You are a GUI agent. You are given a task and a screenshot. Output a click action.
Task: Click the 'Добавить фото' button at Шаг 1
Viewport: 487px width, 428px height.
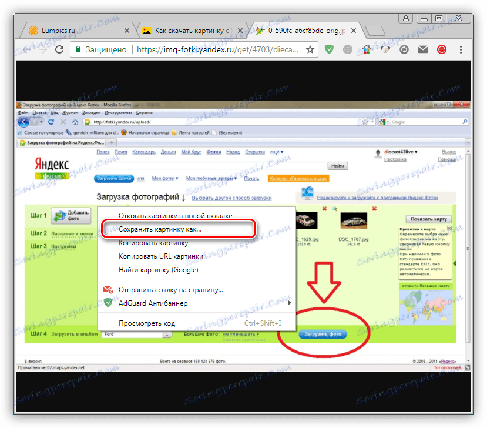(71, 215)
